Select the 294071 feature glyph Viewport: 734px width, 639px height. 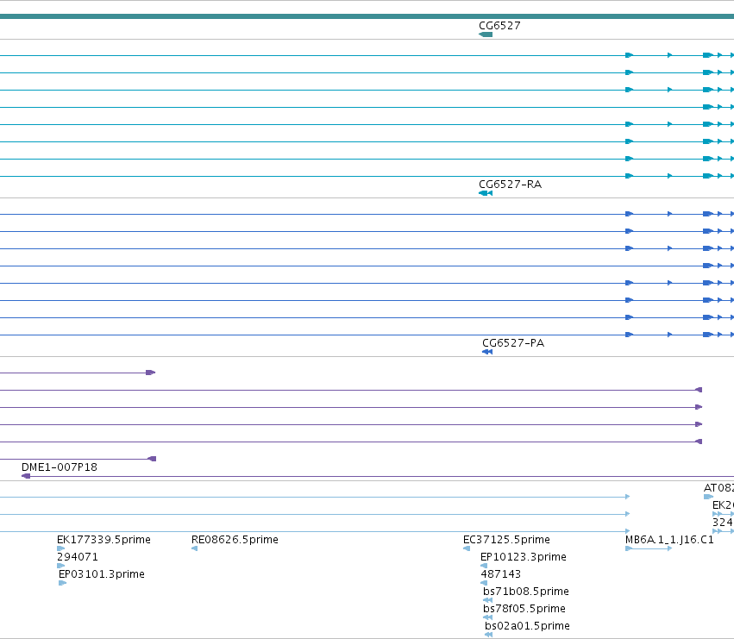click(61, 566)
